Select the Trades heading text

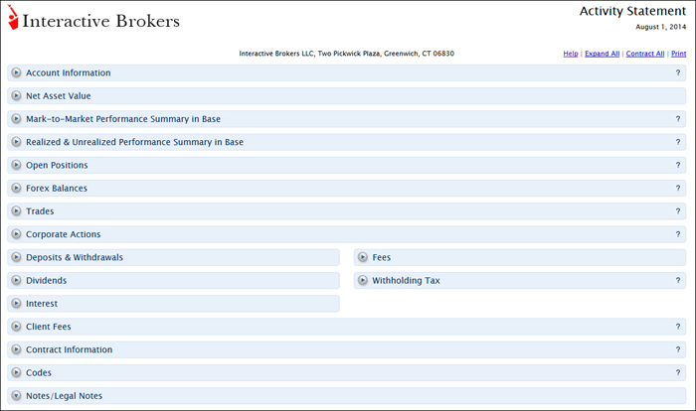tap(40, 211)
